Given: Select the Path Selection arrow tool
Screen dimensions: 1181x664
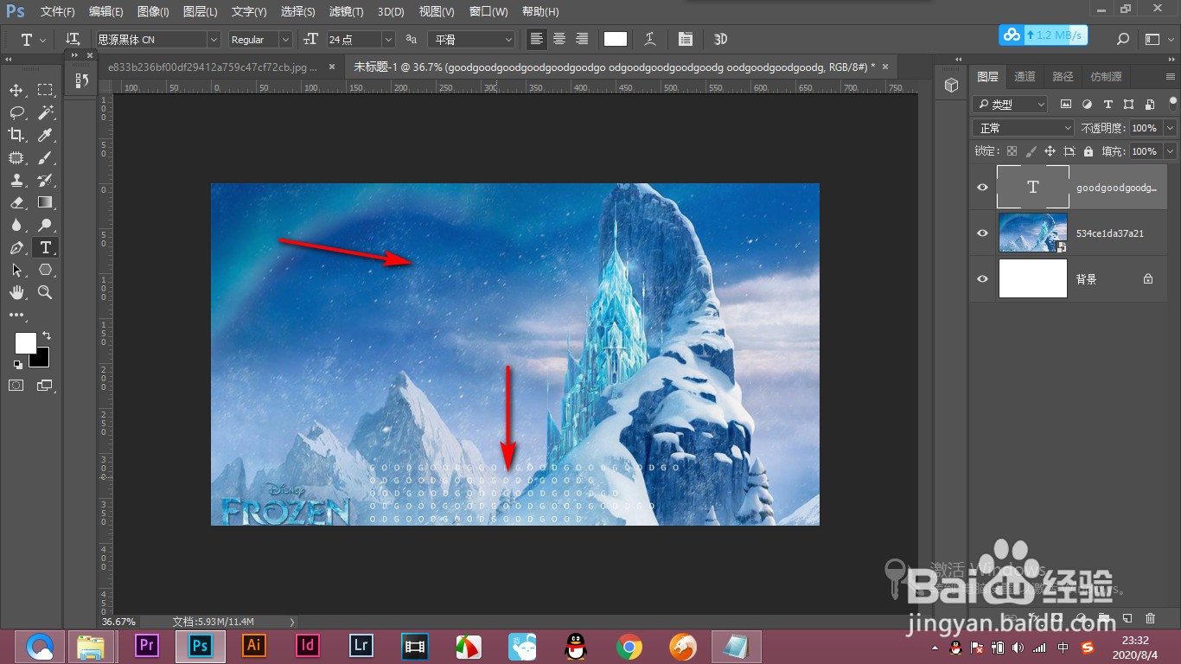Looking at the screenshot, I should [x=16, y=270].
